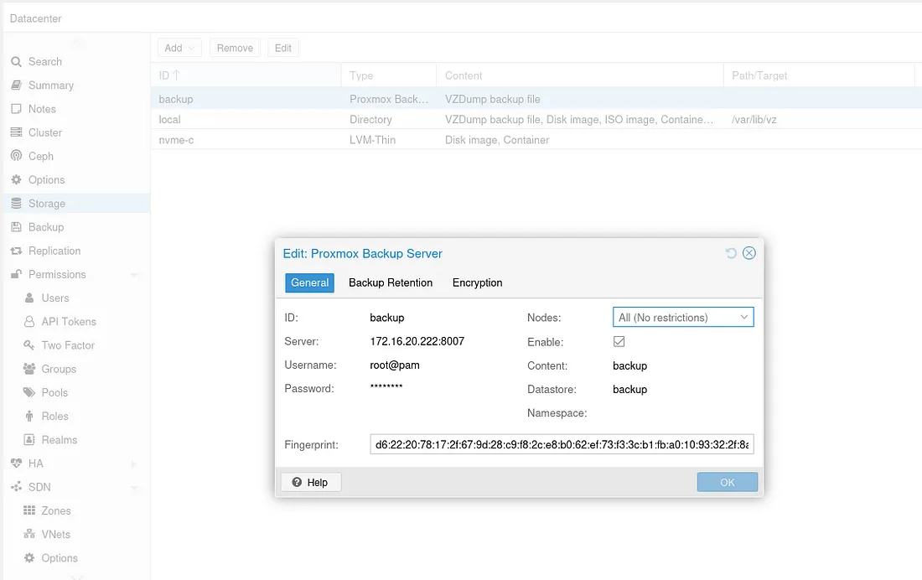Click the 'LVM-Thin' type cell
Viewport: 922px width, 580px height.
point(372,140)
